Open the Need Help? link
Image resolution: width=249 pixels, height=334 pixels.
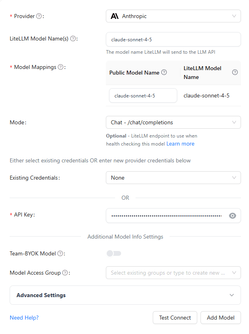[x=24, y=317]
